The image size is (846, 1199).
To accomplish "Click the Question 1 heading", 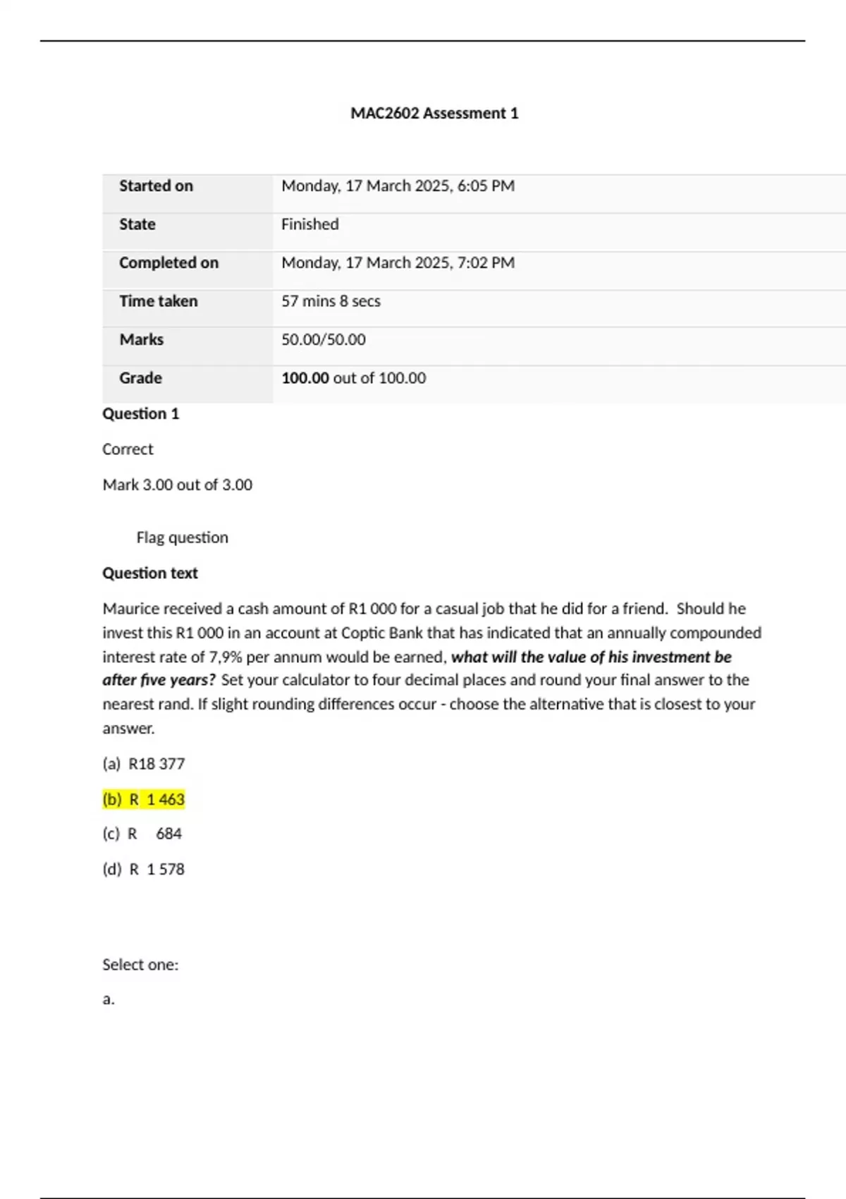I will 141,413.
